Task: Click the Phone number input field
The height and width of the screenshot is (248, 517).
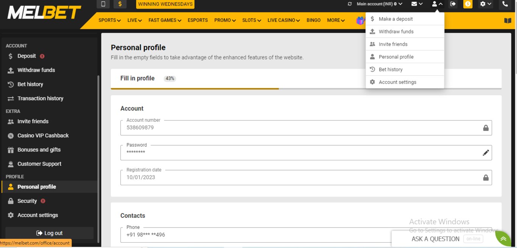Action: (306, 235)
